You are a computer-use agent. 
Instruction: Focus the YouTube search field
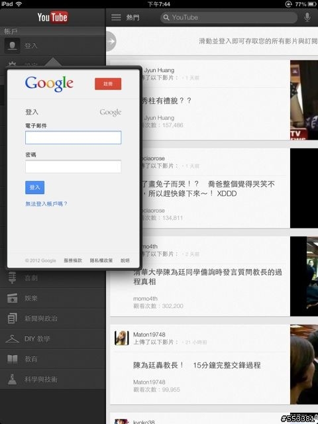point(229,18)
